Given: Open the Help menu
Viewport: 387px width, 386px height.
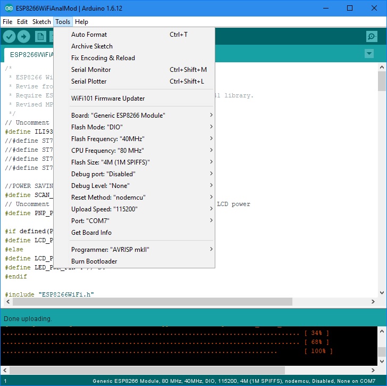Looking at the screenshot, I should (81, 22).
